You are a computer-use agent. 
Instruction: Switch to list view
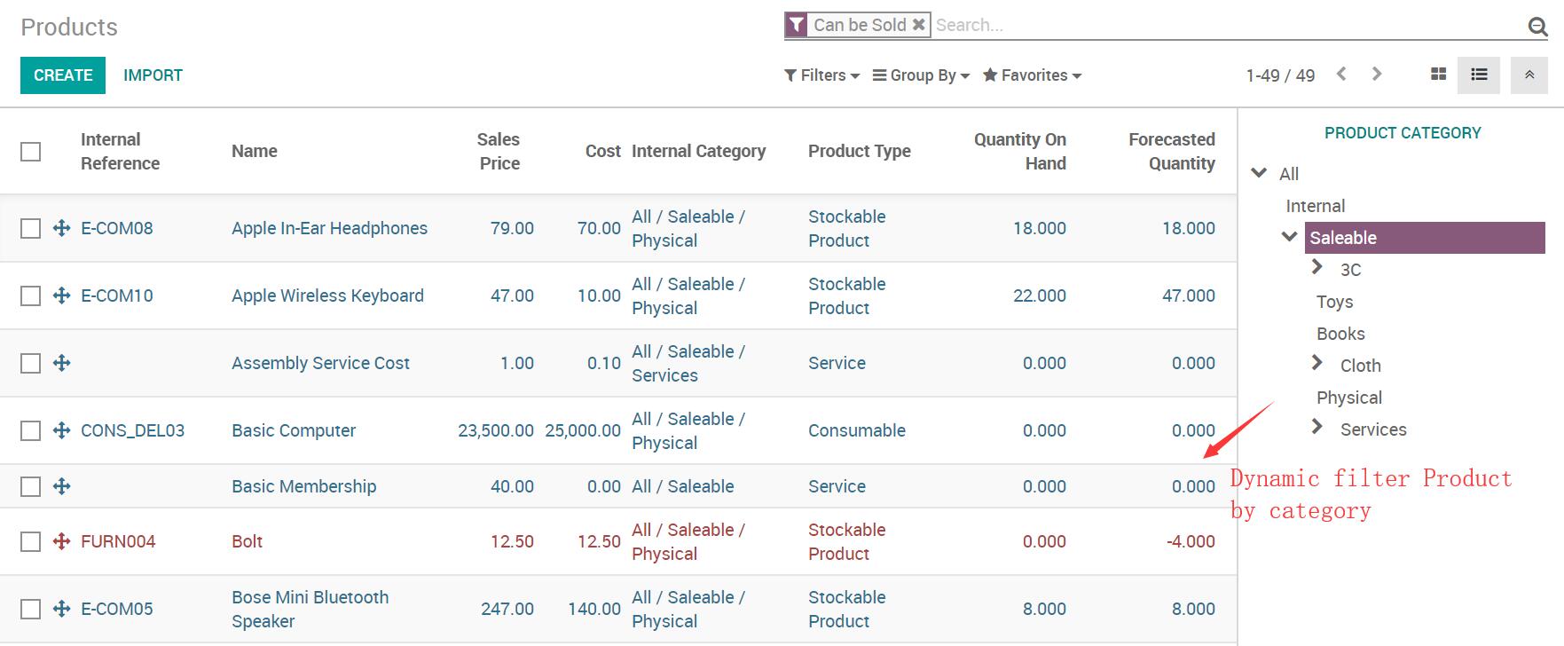pyautogui.click(x=1479, y=75)
